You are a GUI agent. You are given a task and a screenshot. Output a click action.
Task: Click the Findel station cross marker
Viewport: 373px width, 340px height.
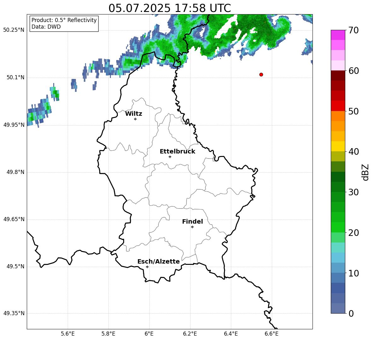tap(192, 227)
